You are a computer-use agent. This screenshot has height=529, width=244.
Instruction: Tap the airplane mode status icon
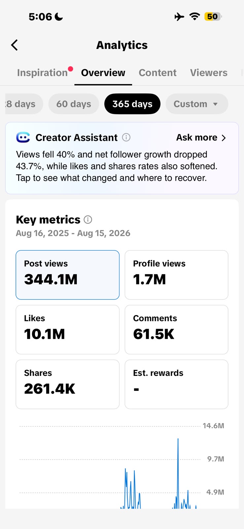click(179, 17)
